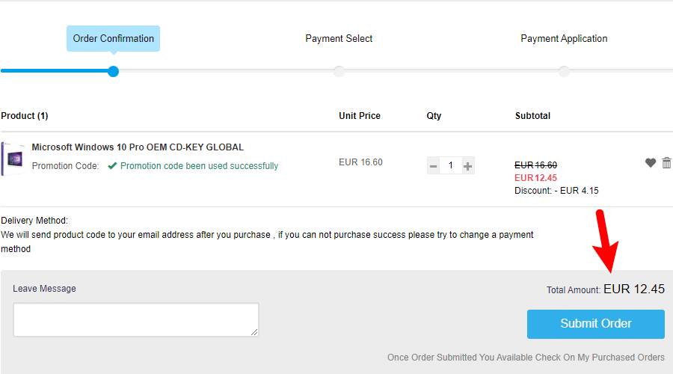Go to the Payment Select step

(339, 39)
